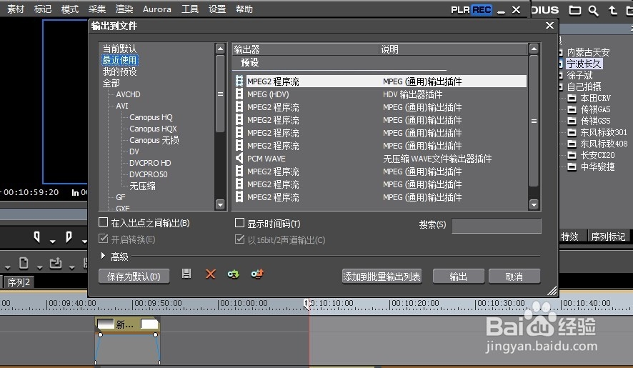The height and width of the screenshot is (368, 633).
Task: Click the folder icon for 东风标致301
Action: (x=572, y=132)
